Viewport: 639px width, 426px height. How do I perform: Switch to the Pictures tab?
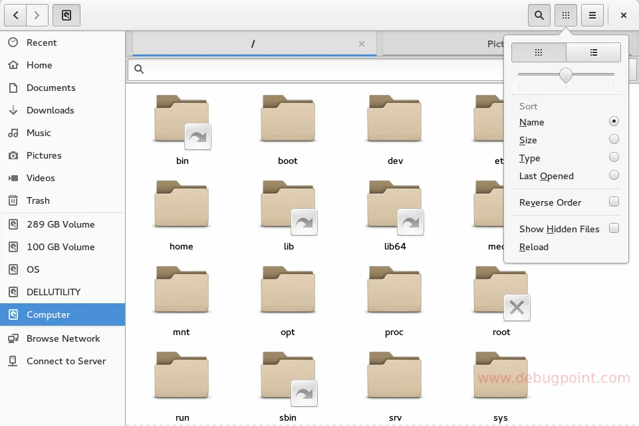tap(495, 44)
